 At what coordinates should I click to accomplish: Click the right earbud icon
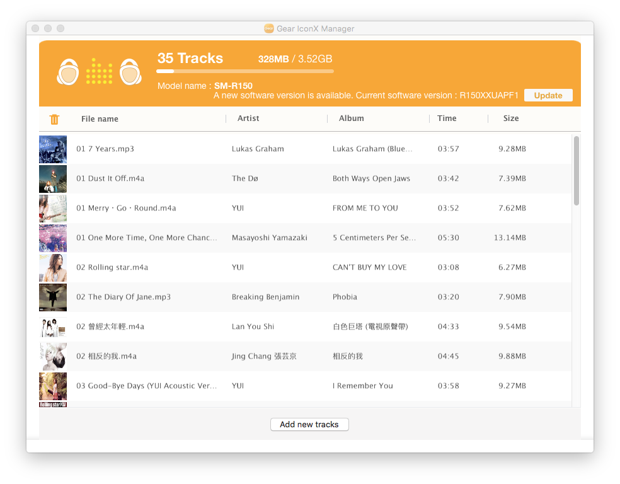130,72
